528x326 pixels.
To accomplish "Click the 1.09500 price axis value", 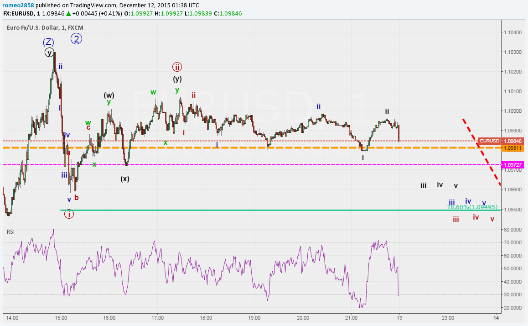I will (x=512, y=210).
